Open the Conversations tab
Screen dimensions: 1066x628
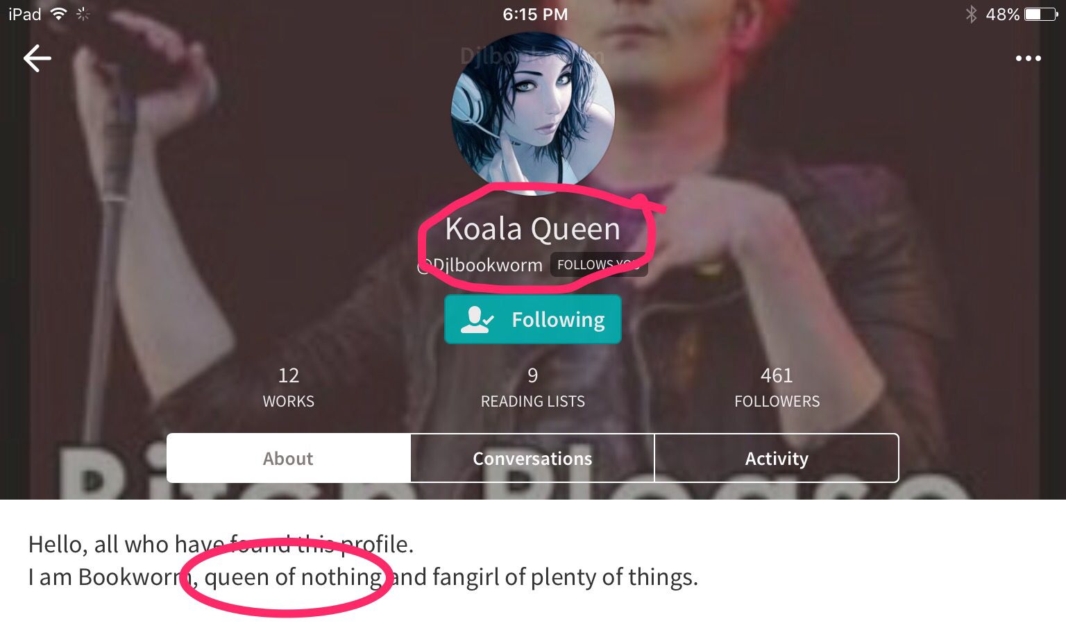(x=532, y=458)
